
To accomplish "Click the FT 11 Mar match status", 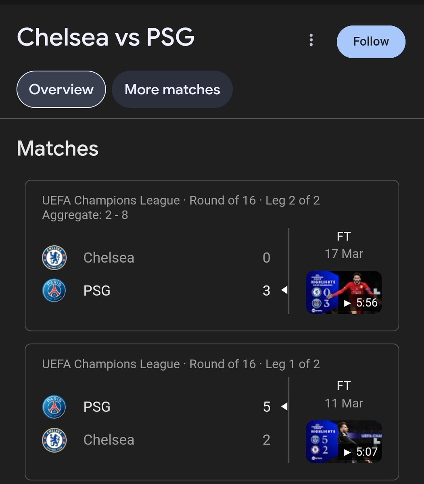I will 344,394.
